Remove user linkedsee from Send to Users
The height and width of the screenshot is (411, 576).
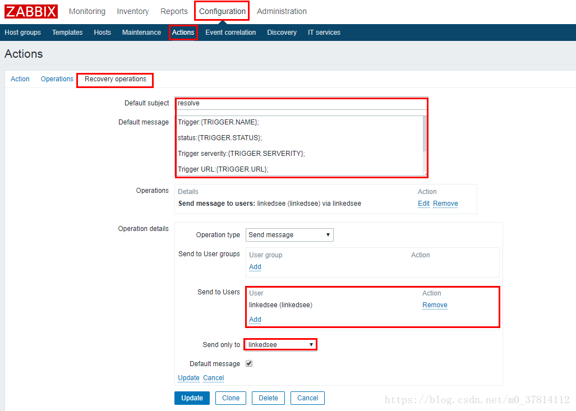click(x=435, y=305)
